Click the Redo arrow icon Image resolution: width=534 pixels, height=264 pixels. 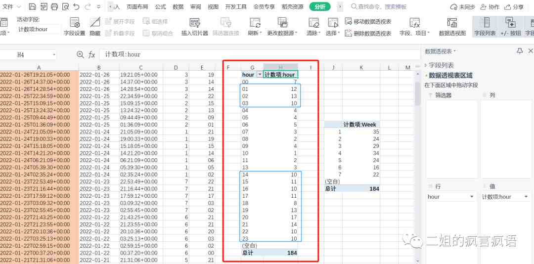tap(88, 6)
